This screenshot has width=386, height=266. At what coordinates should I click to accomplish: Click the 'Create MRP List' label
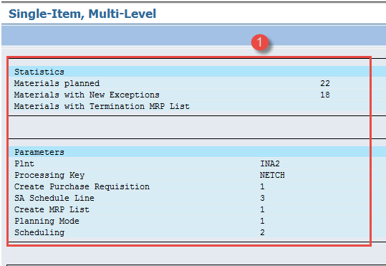click(x=52, y=209)
